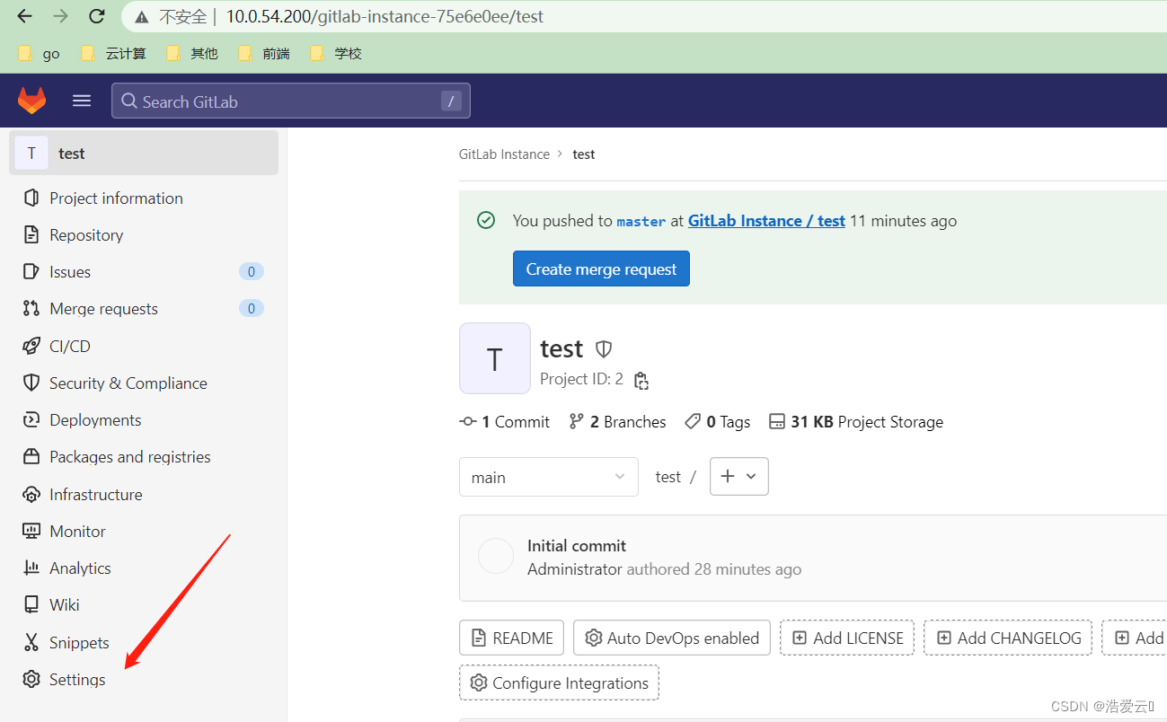
Task: Click the Issues sidebar icon
Action: [31, 271]
